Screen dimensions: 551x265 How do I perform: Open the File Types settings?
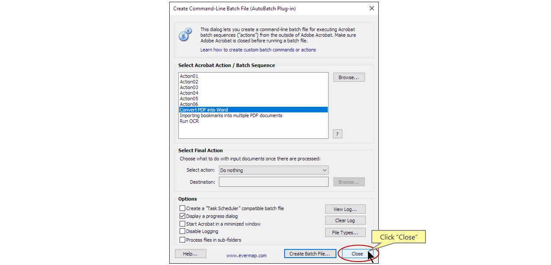click(x=345, y=232)
